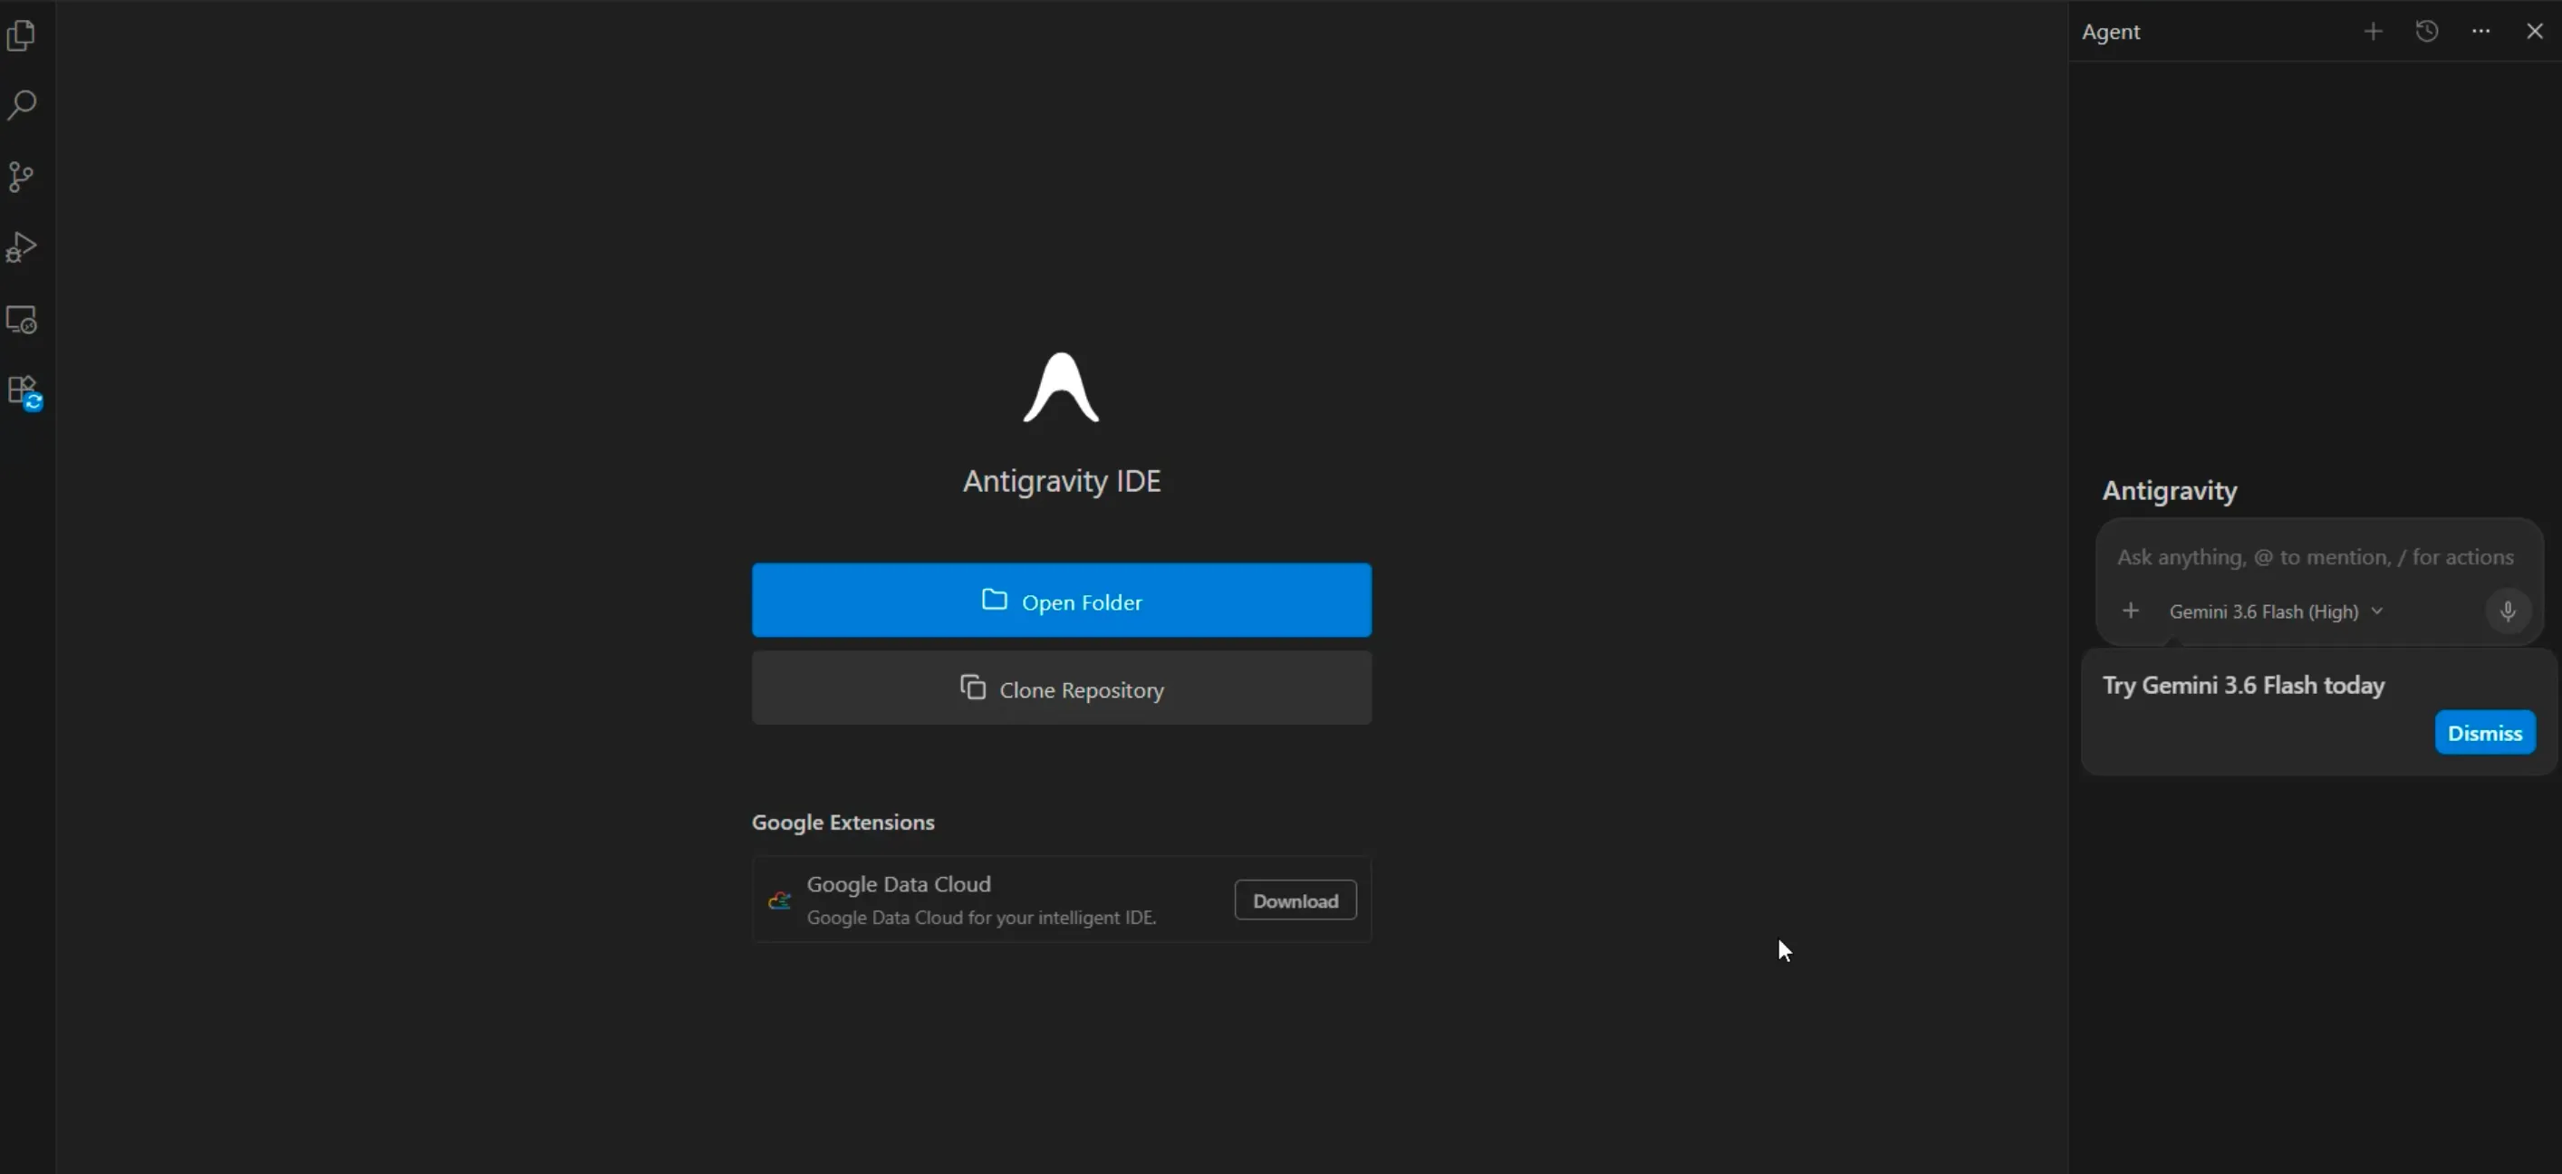Open the Agent panel more-actions menu
This screenshot has width=2562, height=1174.
tap(2480, 31)
